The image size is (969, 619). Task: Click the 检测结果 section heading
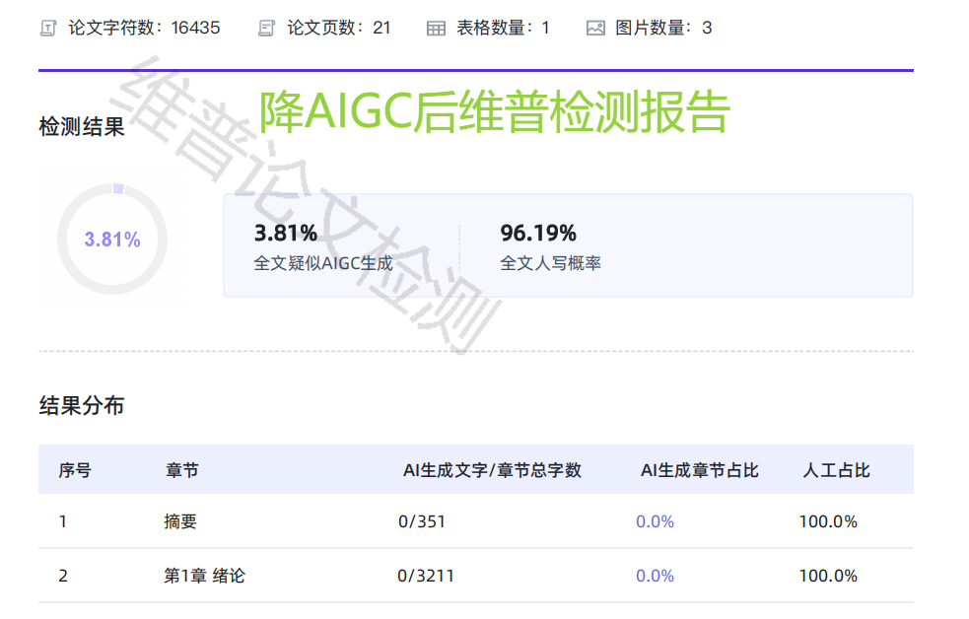(x=82, y=127)
